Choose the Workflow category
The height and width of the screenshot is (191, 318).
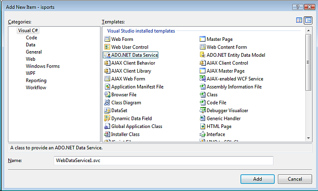click(x=36, y=88)
